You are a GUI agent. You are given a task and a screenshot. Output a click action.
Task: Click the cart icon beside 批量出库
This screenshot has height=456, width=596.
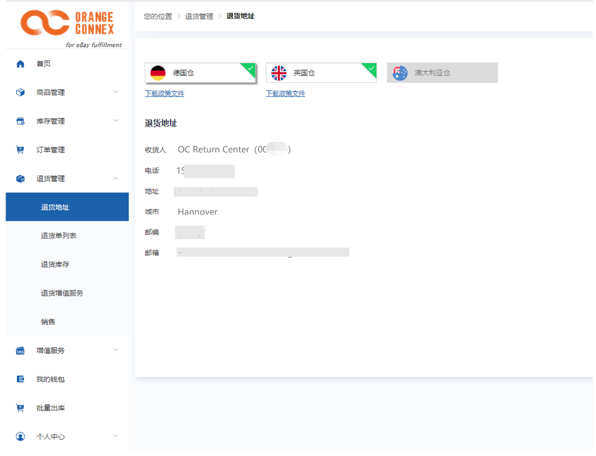pyautogui.click(x=20, y=408)
